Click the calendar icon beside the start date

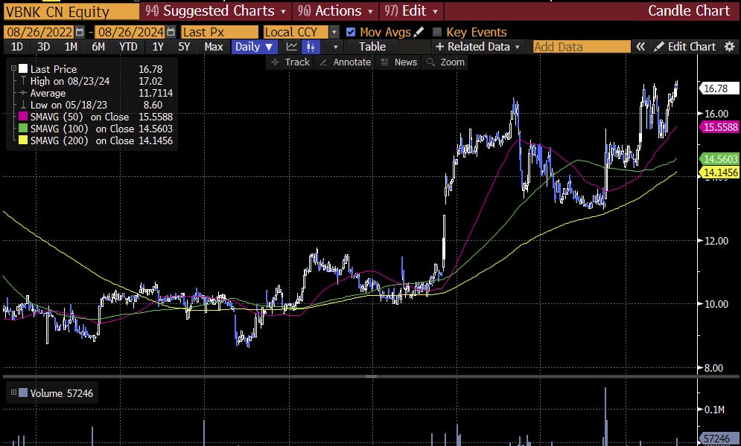point(79,32)
